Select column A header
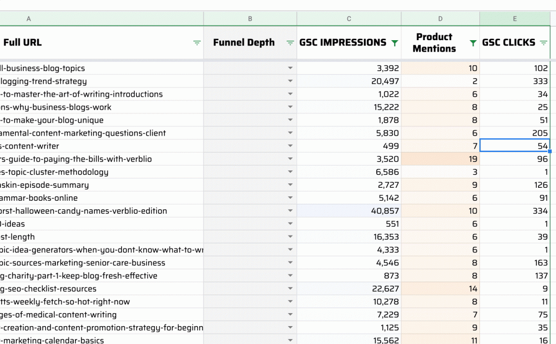This screenshot has width=556, height=344. 102,19
